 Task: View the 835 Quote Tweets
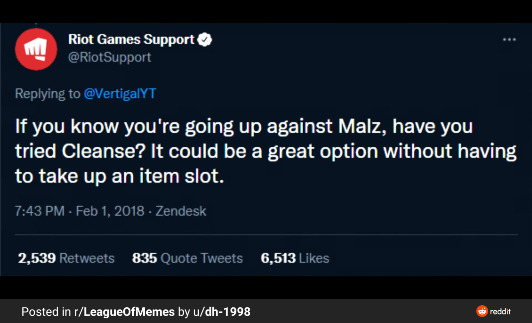pyautogui.click(x=187, y=258)
